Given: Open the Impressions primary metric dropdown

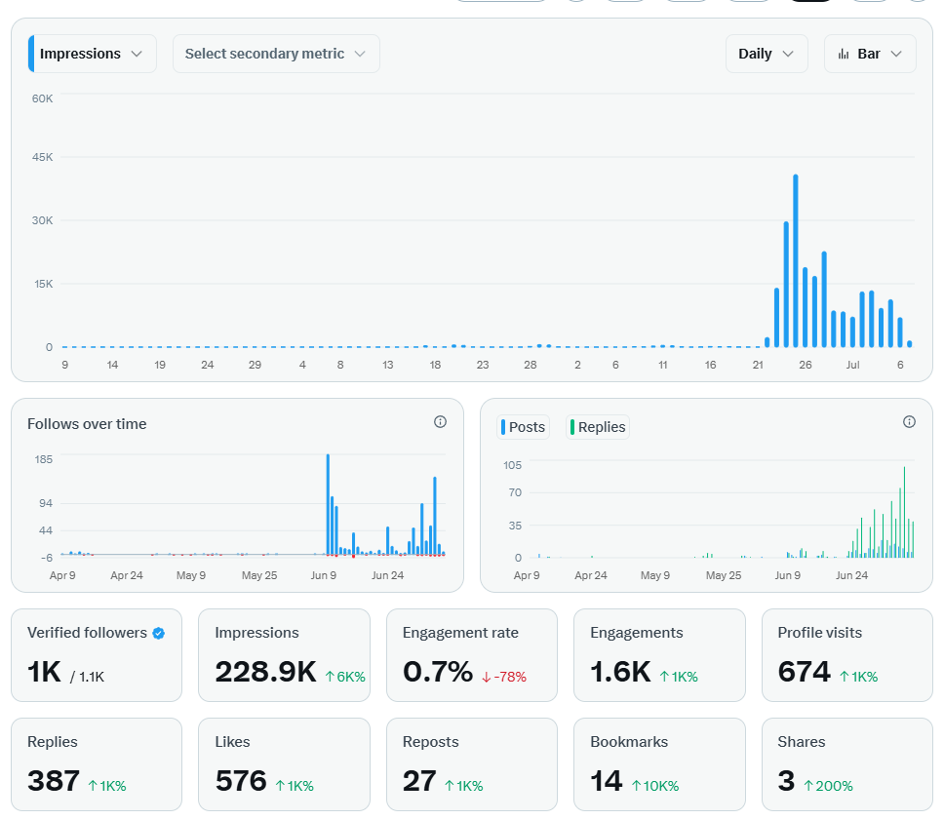Looking at the screenshot, I should (x=93, y=54).
